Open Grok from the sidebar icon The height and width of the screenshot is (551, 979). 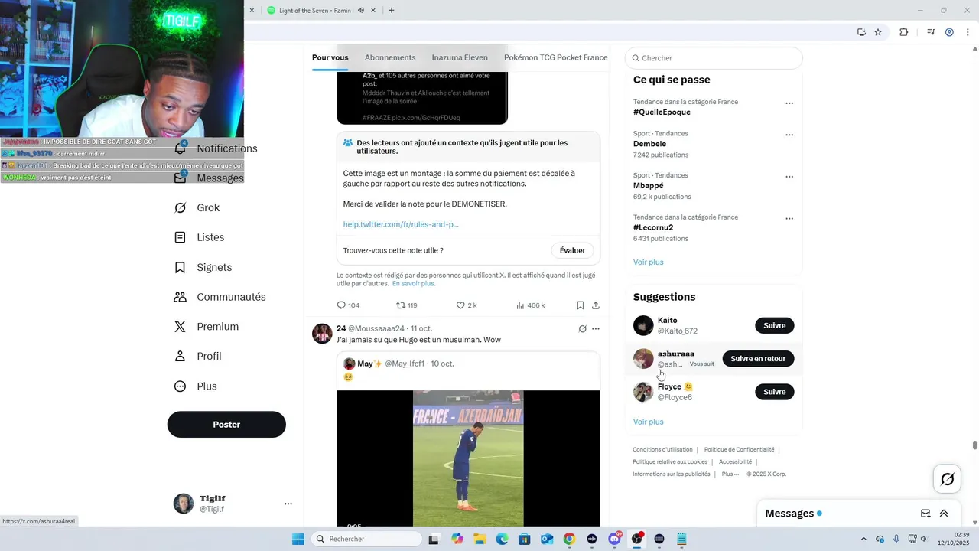pyautogui.click(x=181, y=207)
